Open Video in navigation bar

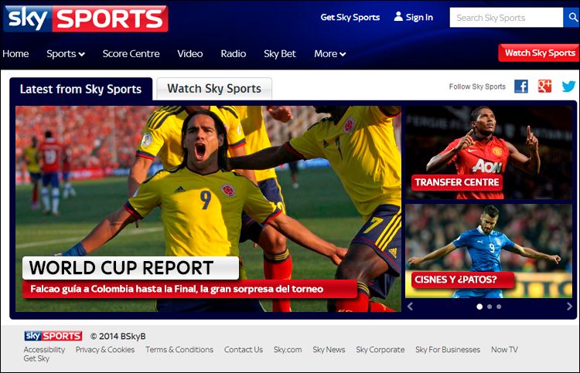click(x=189, y=54)
